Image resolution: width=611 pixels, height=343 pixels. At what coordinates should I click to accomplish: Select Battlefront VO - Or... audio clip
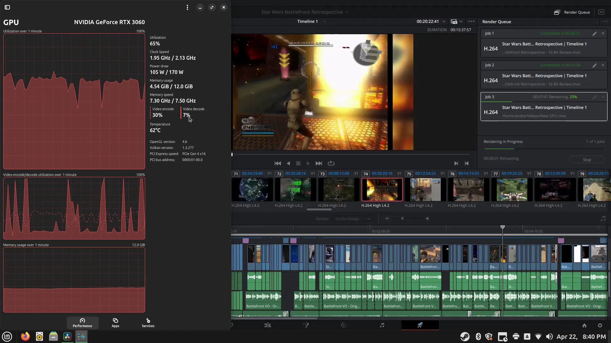pos(263,300)
